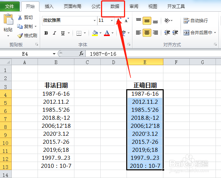Switch to the Developer (开发工具) tab

click(x=176, y=6)
